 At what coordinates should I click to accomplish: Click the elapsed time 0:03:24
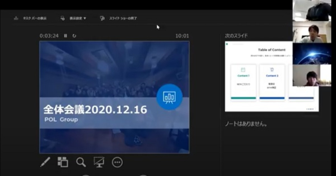pos(49,36)
